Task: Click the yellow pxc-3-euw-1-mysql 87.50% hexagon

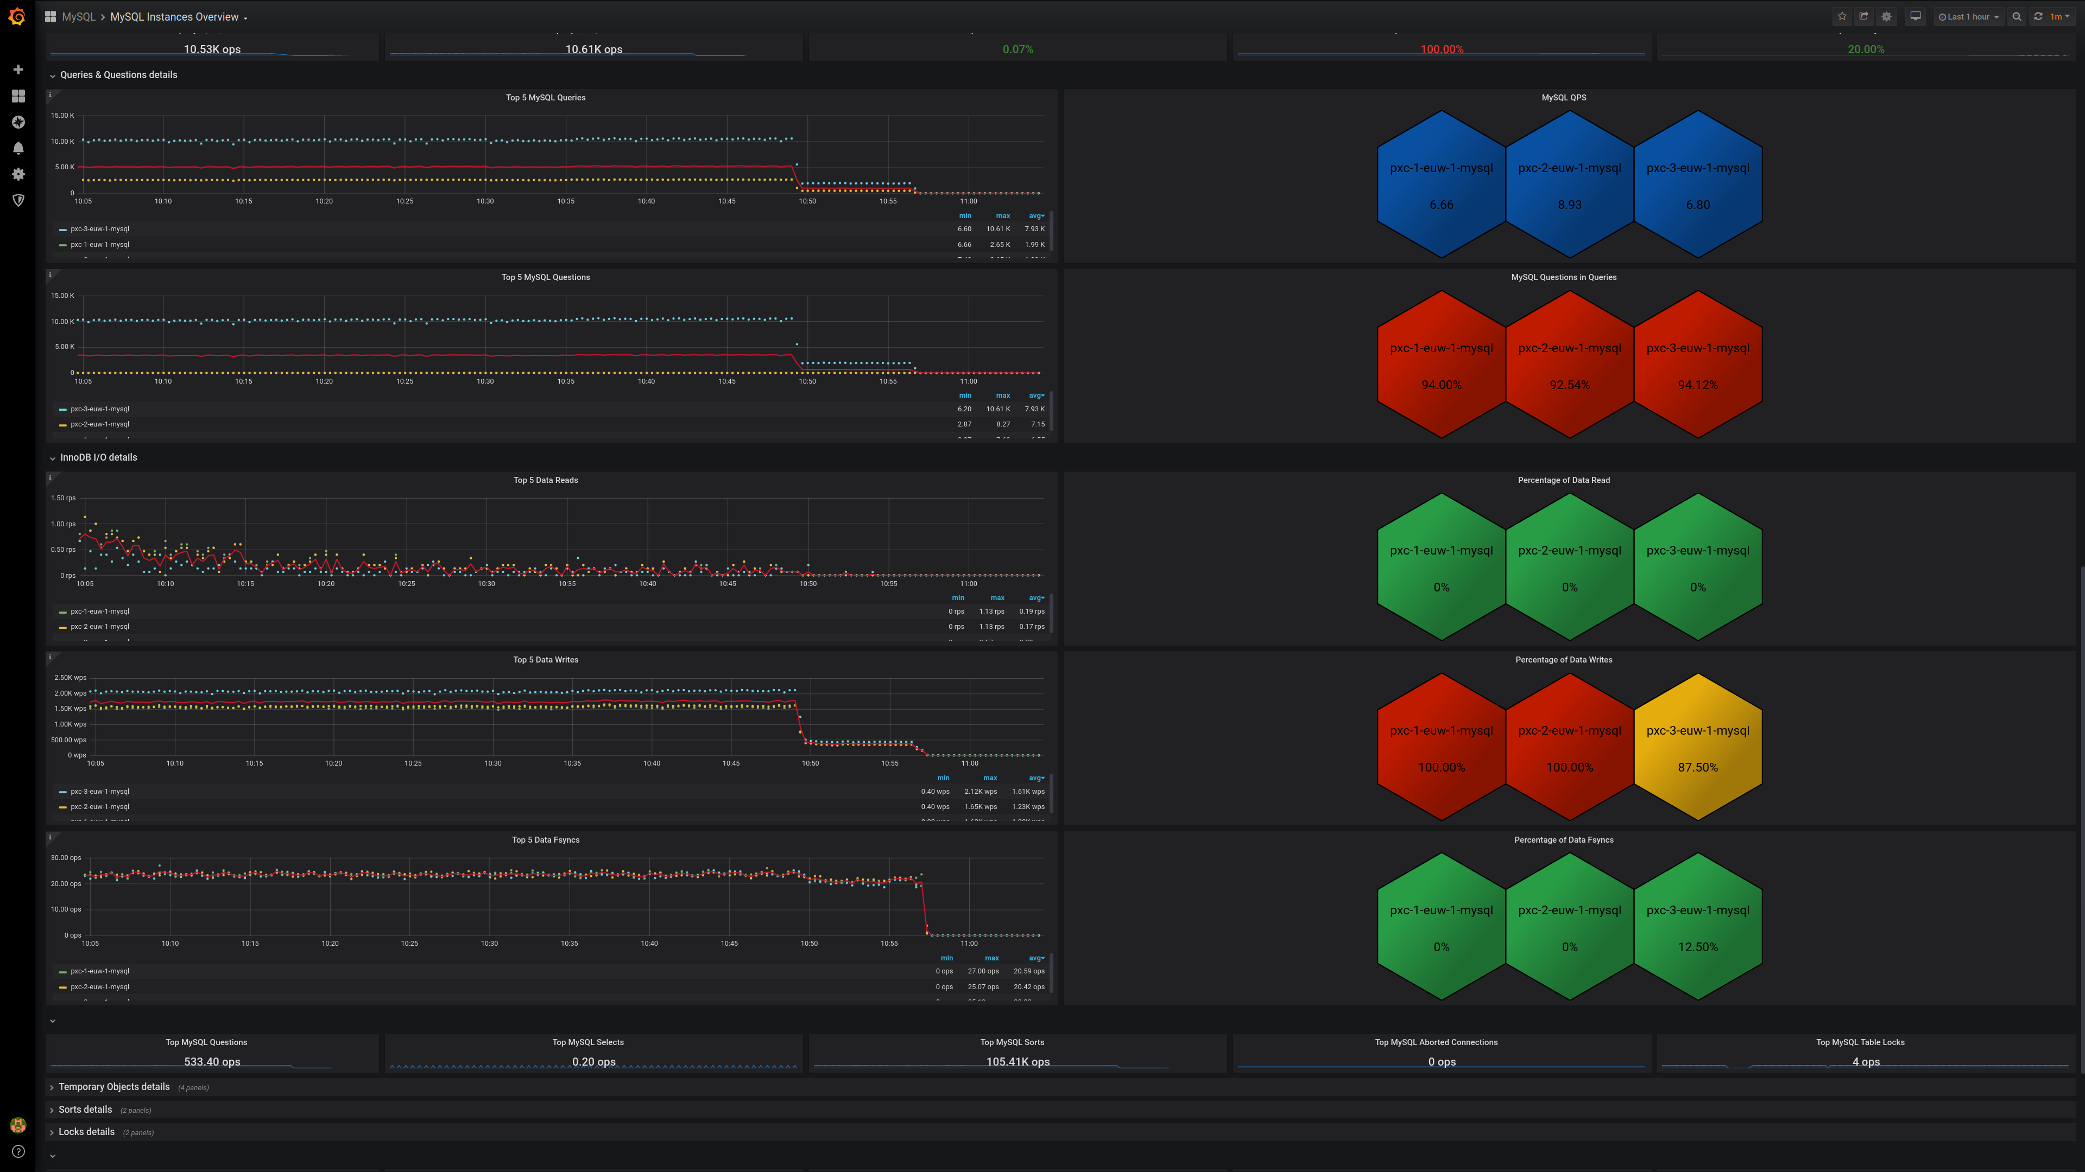Action: tap(1697, 747)
